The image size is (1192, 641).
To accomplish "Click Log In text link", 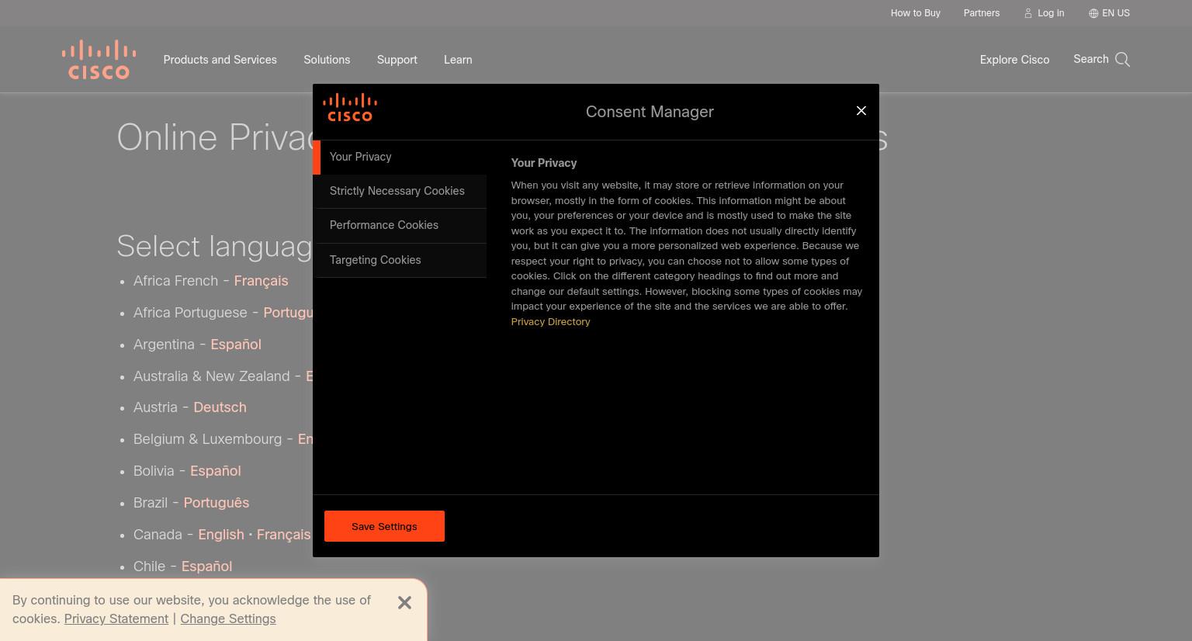I will coord(1051,13).
